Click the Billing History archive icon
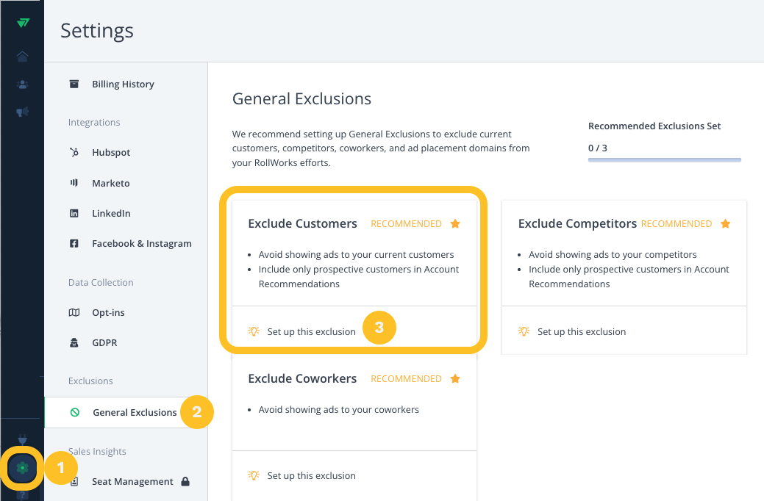Screen dimensions: 764x501 pyautogui.click(x=74, y=84)
